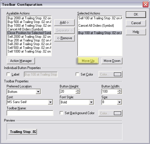150x144 pixels.
Task: Check the Set Color checkbox
Action: point(77,74)
